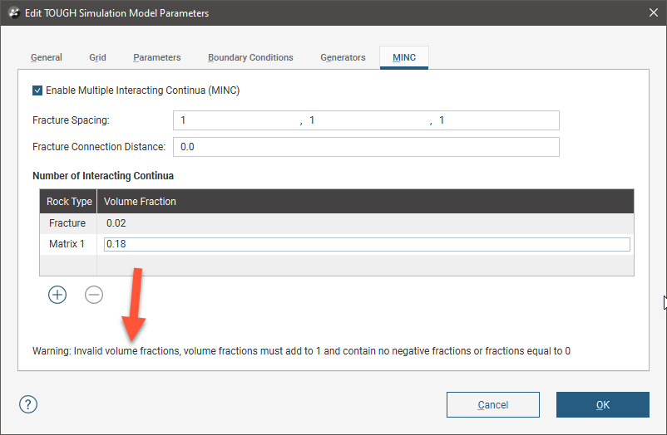Click the first Fracture Spacing value field
Screen dimensions: 667x435
tap(237, 120)
